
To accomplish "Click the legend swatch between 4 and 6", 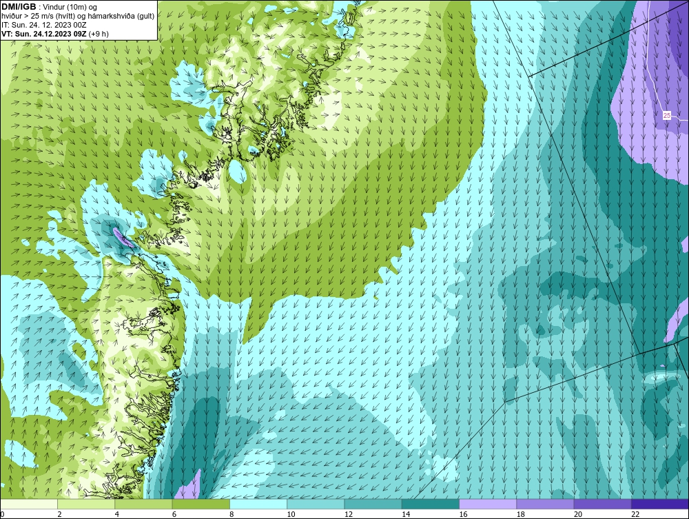I will (x=144, y=504).
